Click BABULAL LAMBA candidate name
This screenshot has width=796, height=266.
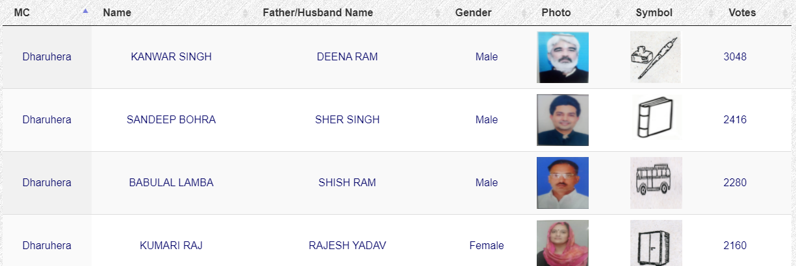coord(171,183)
